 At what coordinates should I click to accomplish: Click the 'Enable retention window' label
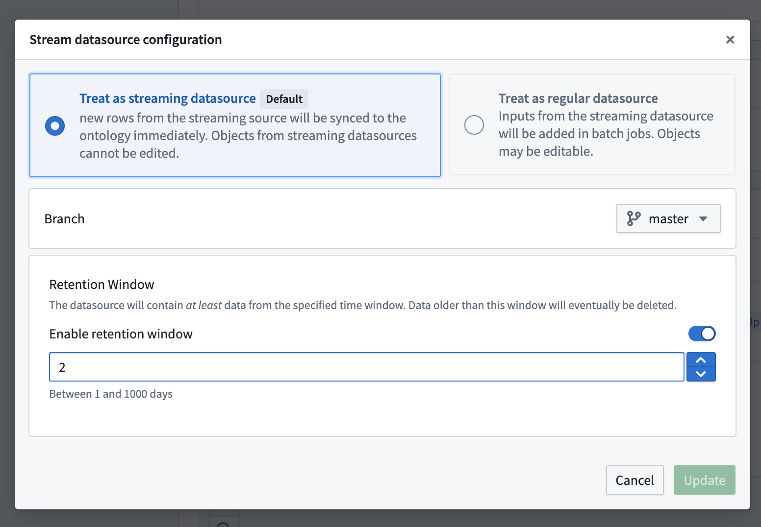click(121, 334)
